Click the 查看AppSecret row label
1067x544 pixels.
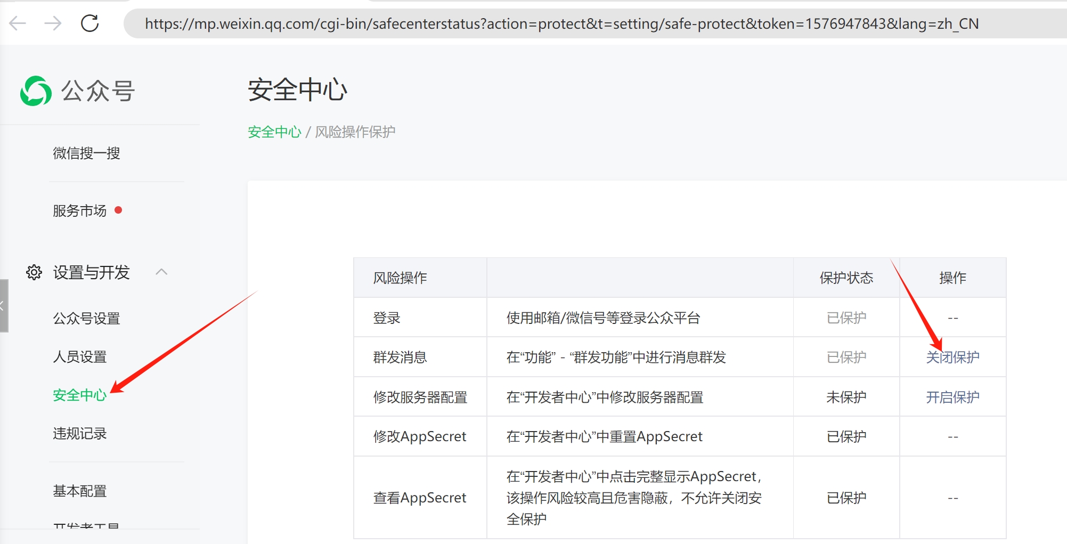[x=420, y=498]
